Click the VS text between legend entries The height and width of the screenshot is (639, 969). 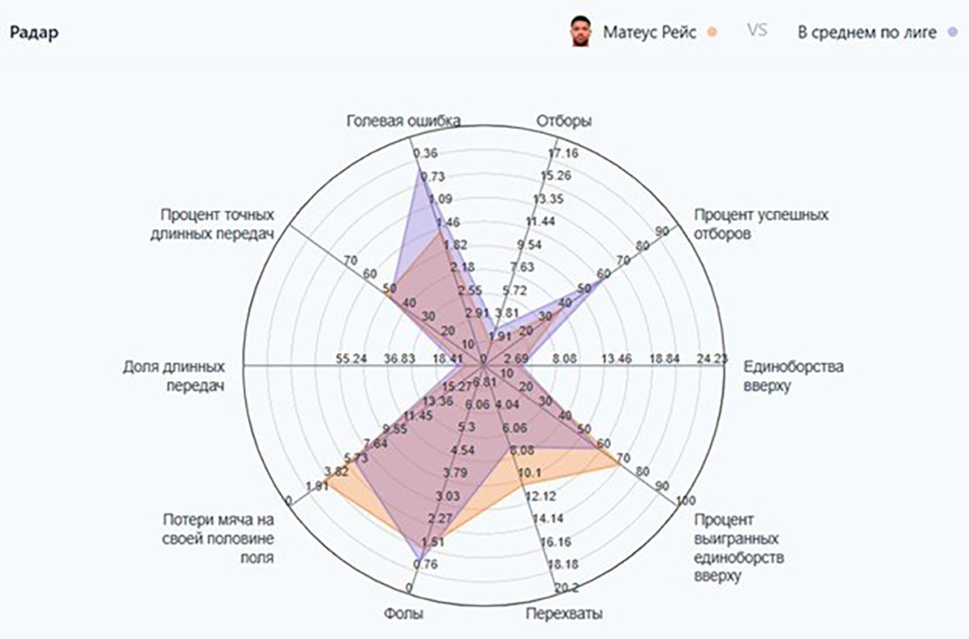point(757,32)
